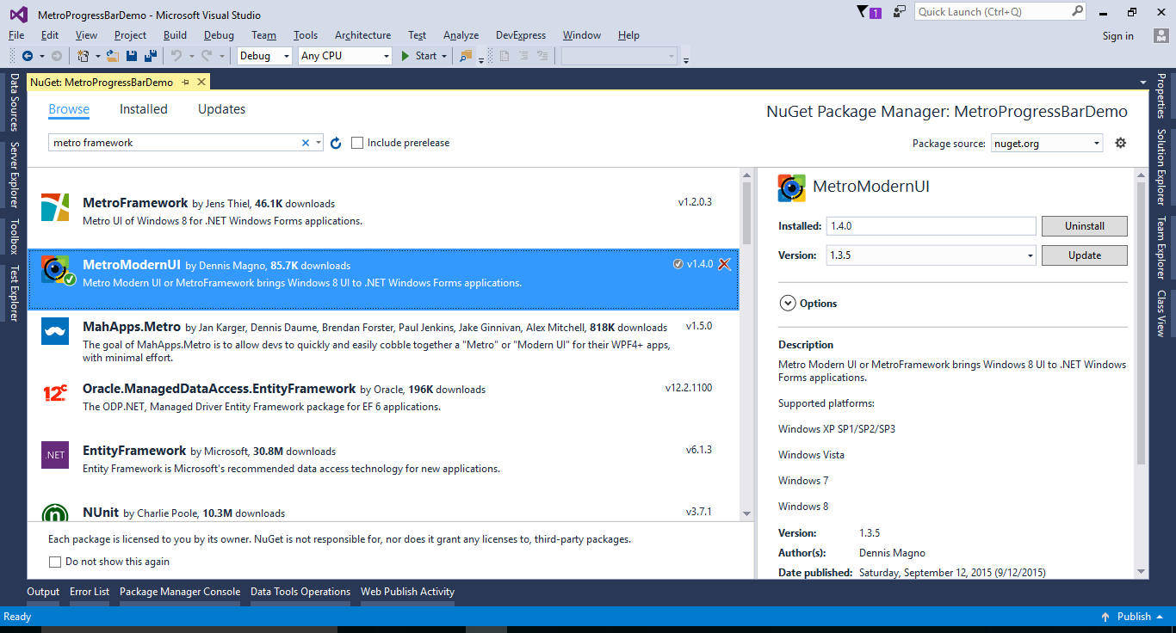Viewport: 1176px width, 633px height.
Task: Open NuGet settings gear icon
Action: click(x=1120, y=143)
